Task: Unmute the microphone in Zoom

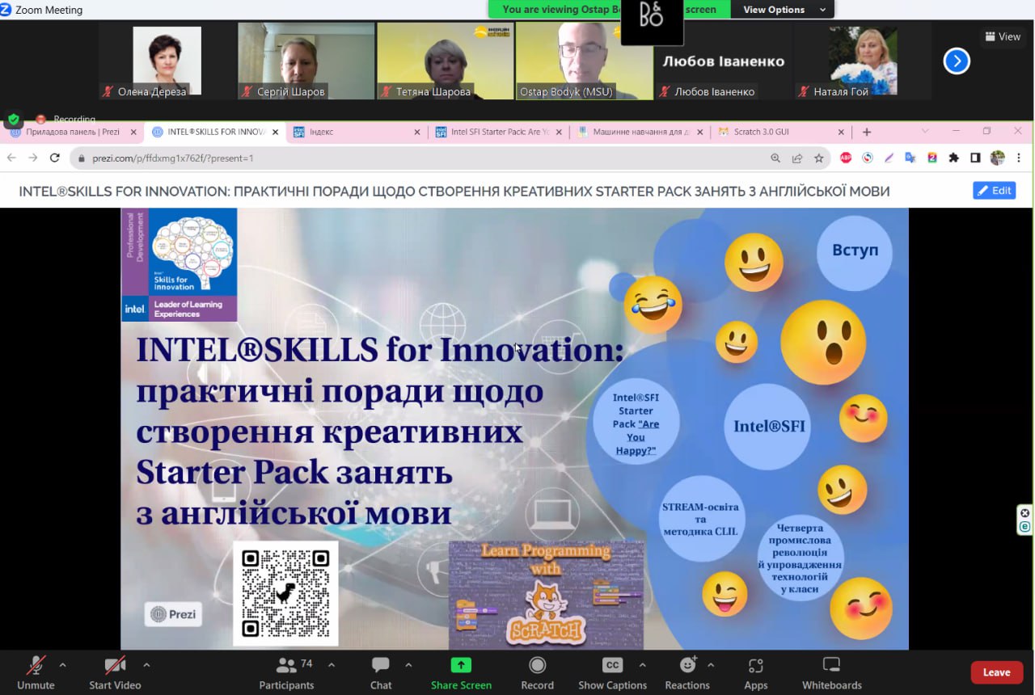Action: click(36, 672)
